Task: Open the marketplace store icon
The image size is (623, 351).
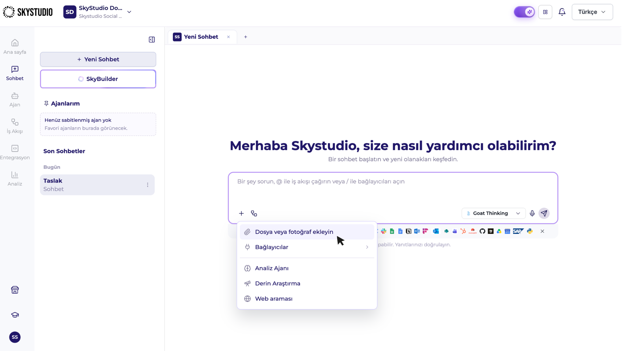Action: pos(15,290)
